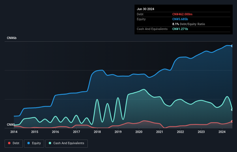
Task: Click the CN¥5.685b equity value
Action: [180, 19]
